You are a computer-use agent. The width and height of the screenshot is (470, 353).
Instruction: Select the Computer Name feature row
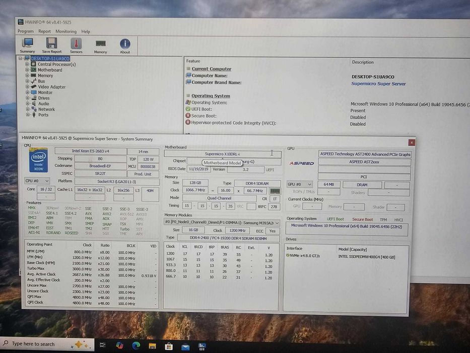(x=210, y=76)
